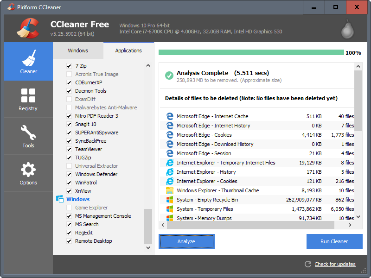Image resolution: width=371 pixels, height=278 pixels.
Task: Open the Options gear icon
Action: (28, 170)
